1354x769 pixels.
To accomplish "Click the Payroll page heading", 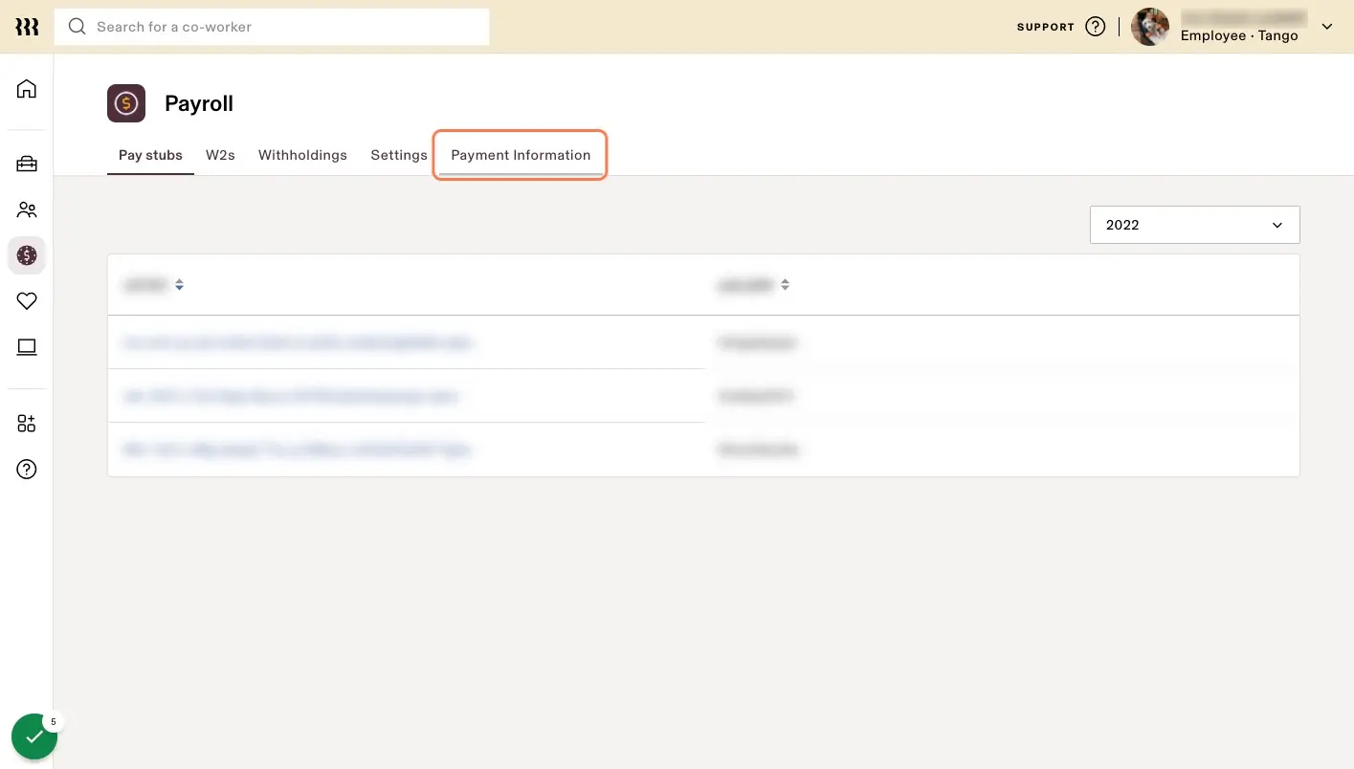I will (199, 103).
